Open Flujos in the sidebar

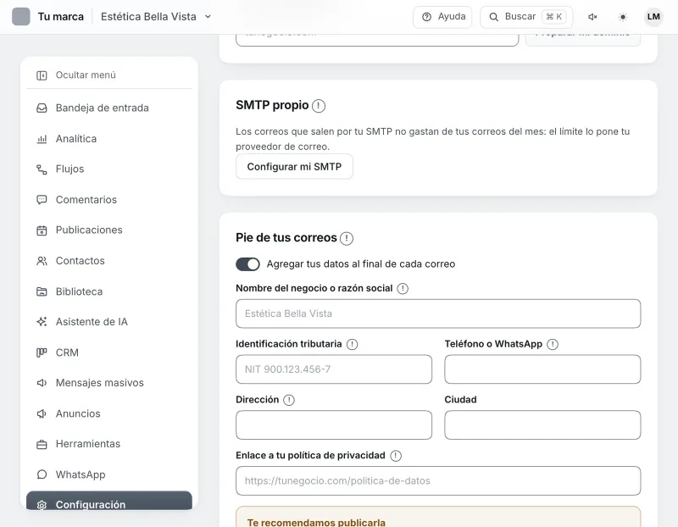click(109, 169)
